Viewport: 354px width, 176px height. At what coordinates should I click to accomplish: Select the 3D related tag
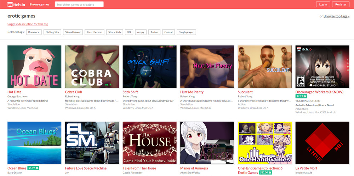(129, 32)
